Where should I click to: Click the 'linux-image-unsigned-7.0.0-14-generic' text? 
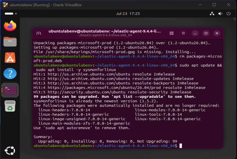tap(82, 119)
